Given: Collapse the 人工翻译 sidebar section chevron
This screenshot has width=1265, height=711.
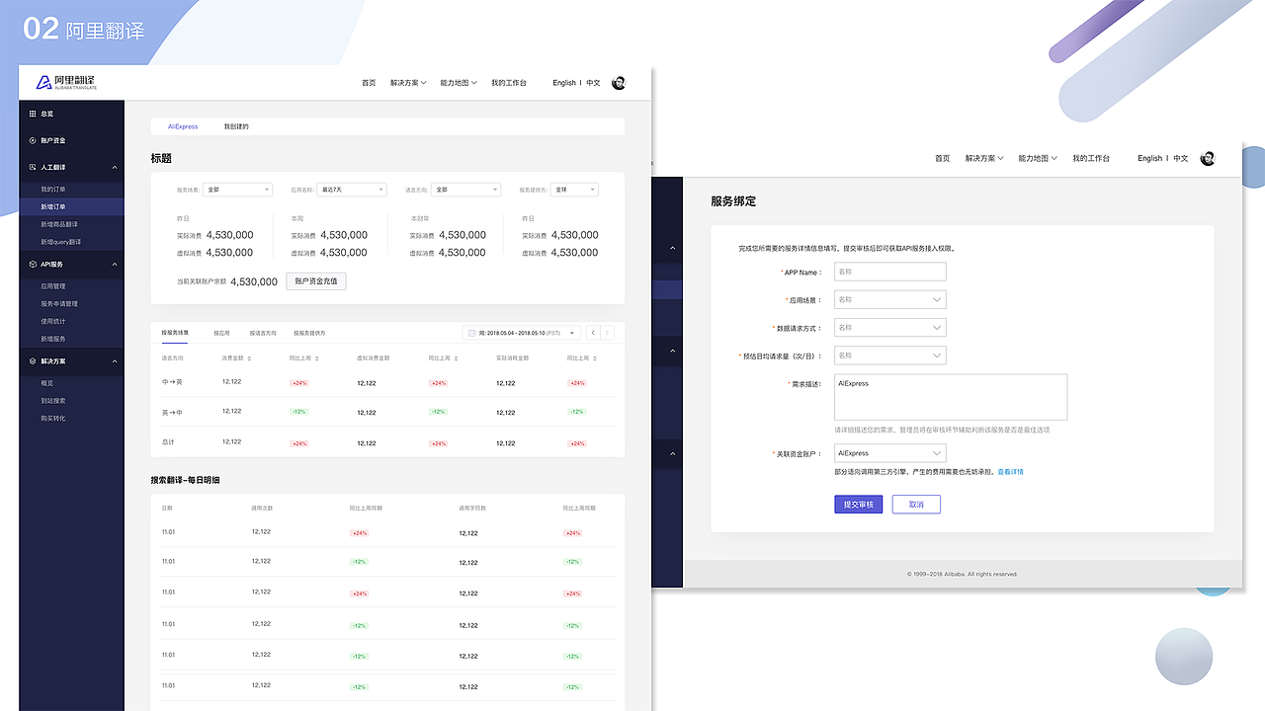Looking at the screenshot, I should click(x=115, y=167).
